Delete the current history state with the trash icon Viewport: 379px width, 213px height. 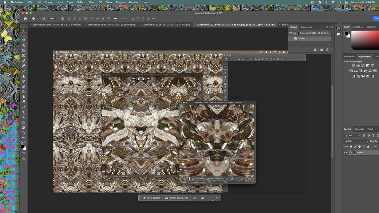click(x=327, y=50)
